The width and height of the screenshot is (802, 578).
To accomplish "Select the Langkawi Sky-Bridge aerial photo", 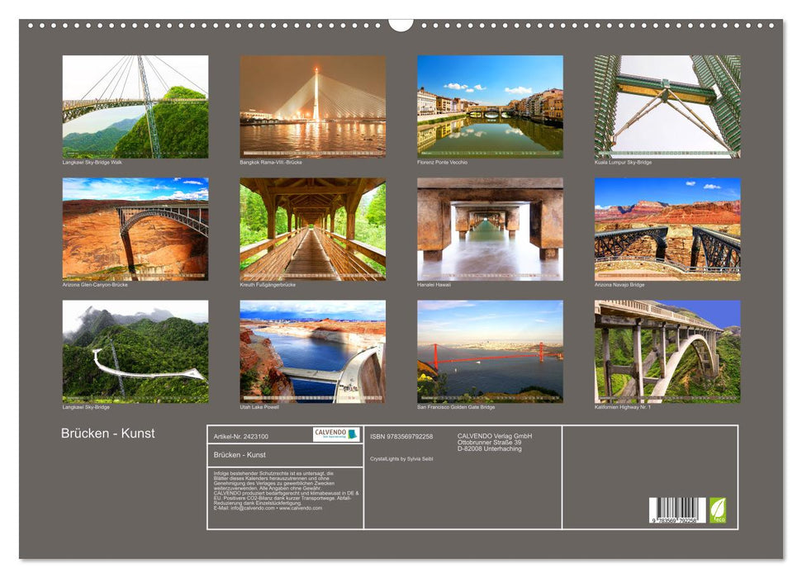I will point(135,352).
